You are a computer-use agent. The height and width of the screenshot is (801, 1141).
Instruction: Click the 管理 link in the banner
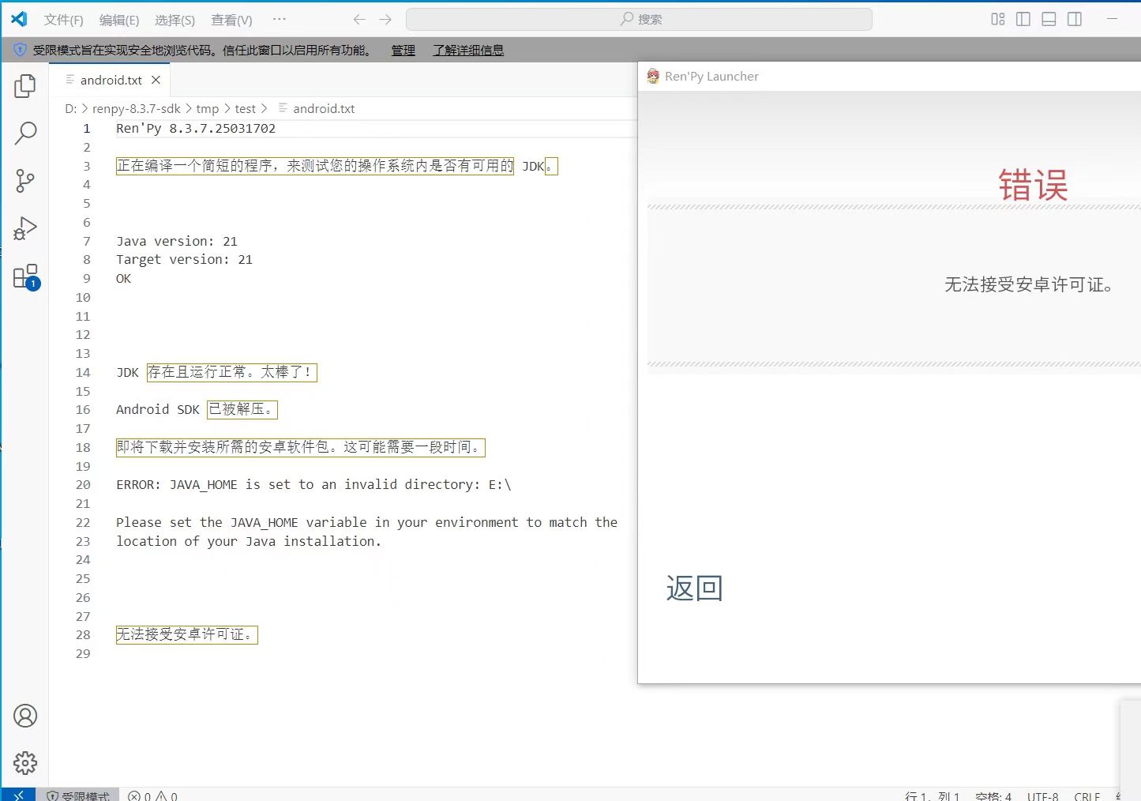coord(403,50)
